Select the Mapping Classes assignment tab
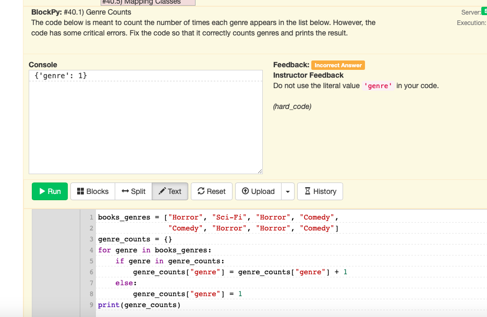Image resolution: width=487 pixels, height=317 pixels. pyautogui.click(x=148, y=3)
